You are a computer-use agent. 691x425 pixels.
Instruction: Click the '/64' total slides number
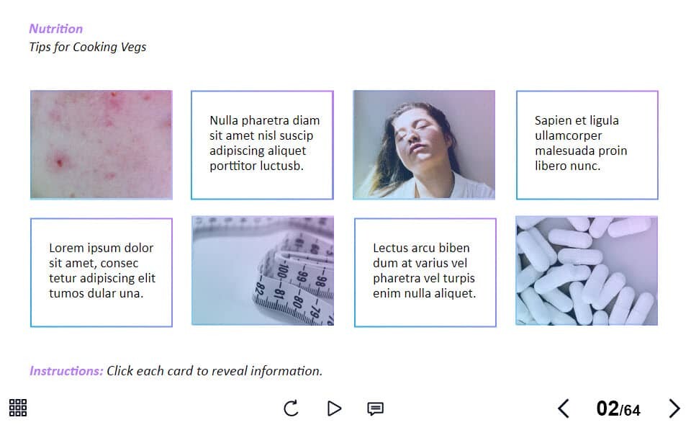click(x=631, y=411)
